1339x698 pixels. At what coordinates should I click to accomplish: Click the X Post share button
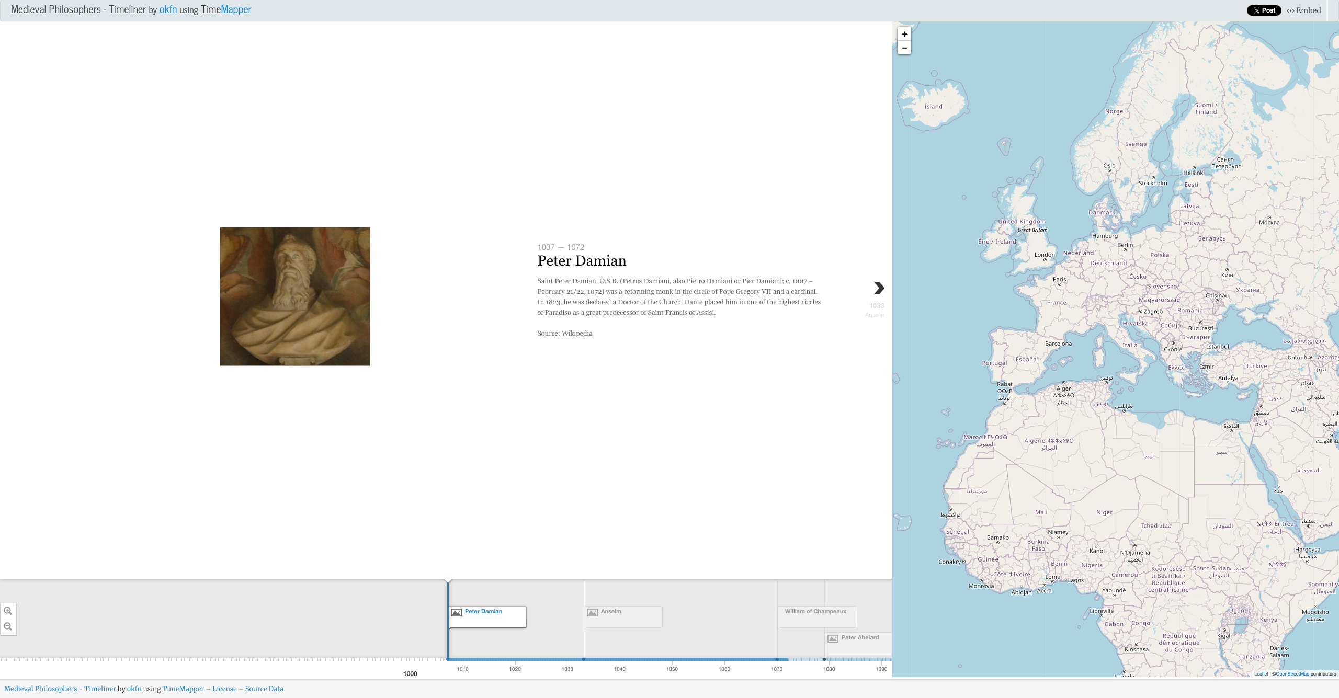coord(1264,10)
